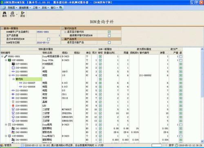204x148 pixels.
Task: Toggle the 显示未审核的BOM checkbox
Action: click(49, 39)
